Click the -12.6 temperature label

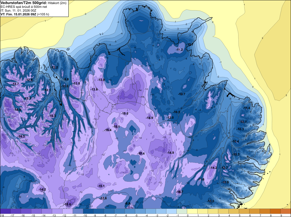point(103,198)
